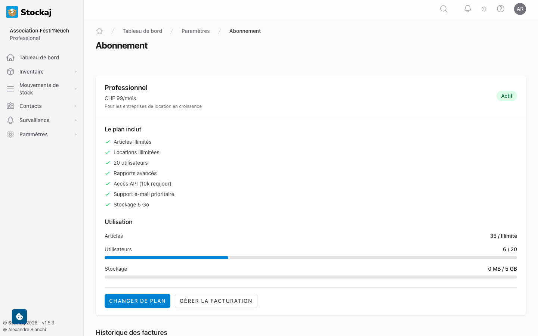Click GÉRER LA FACTURATION button
The image size is (538, 336).
click(x=216, y=301)
